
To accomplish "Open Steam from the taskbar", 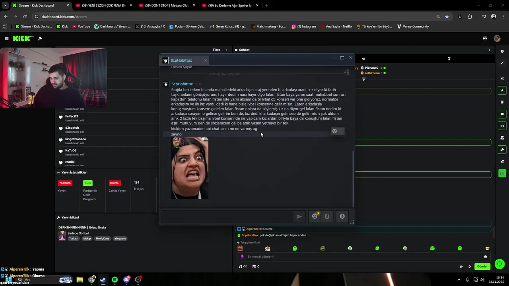I will [x=103, y=280].
